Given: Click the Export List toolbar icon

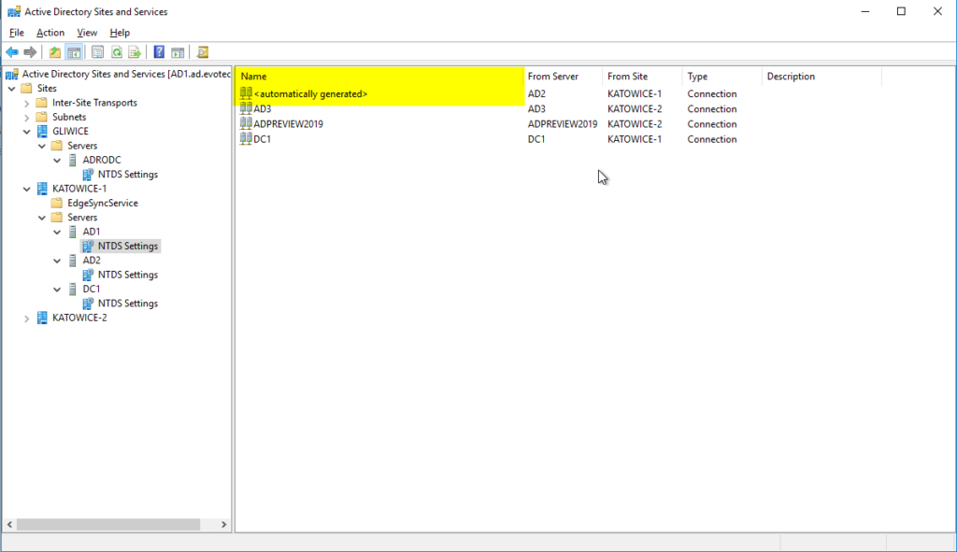Looking at the screenshot, I should pos(136,51).
